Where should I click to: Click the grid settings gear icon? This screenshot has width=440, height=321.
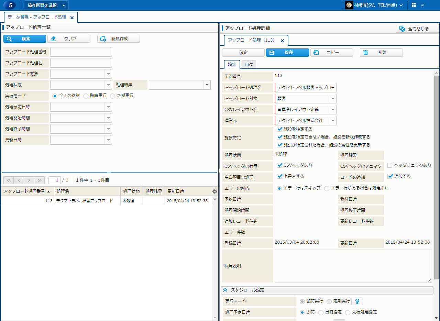[x=215, y=191]
